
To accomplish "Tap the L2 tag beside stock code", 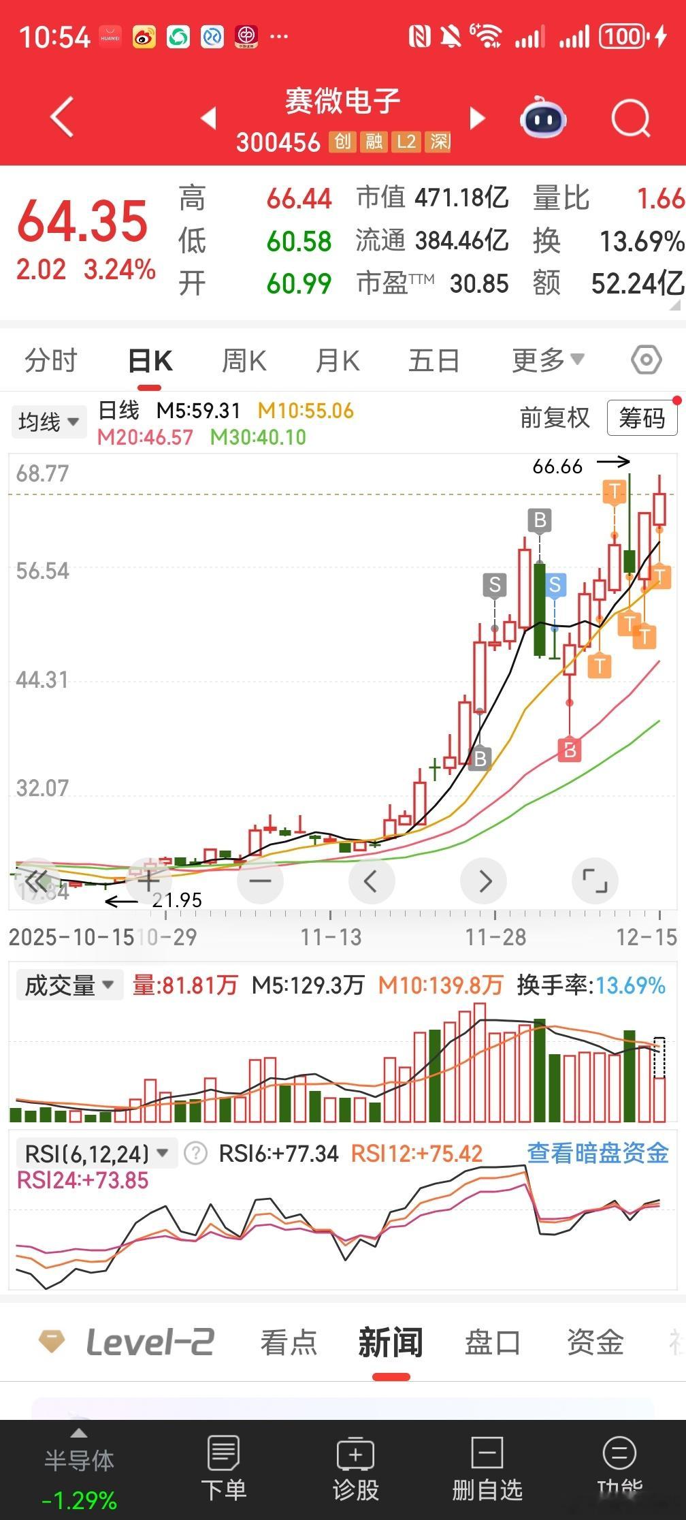I will [x=406, y=142].
